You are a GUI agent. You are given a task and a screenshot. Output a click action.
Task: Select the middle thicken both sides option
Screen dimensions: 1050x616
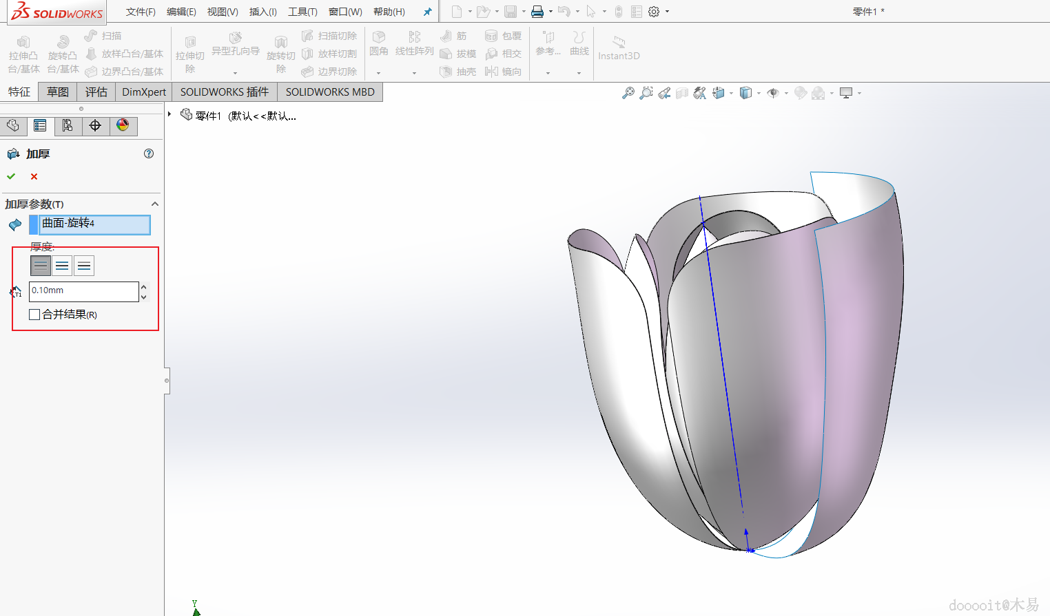coord(62,266)
